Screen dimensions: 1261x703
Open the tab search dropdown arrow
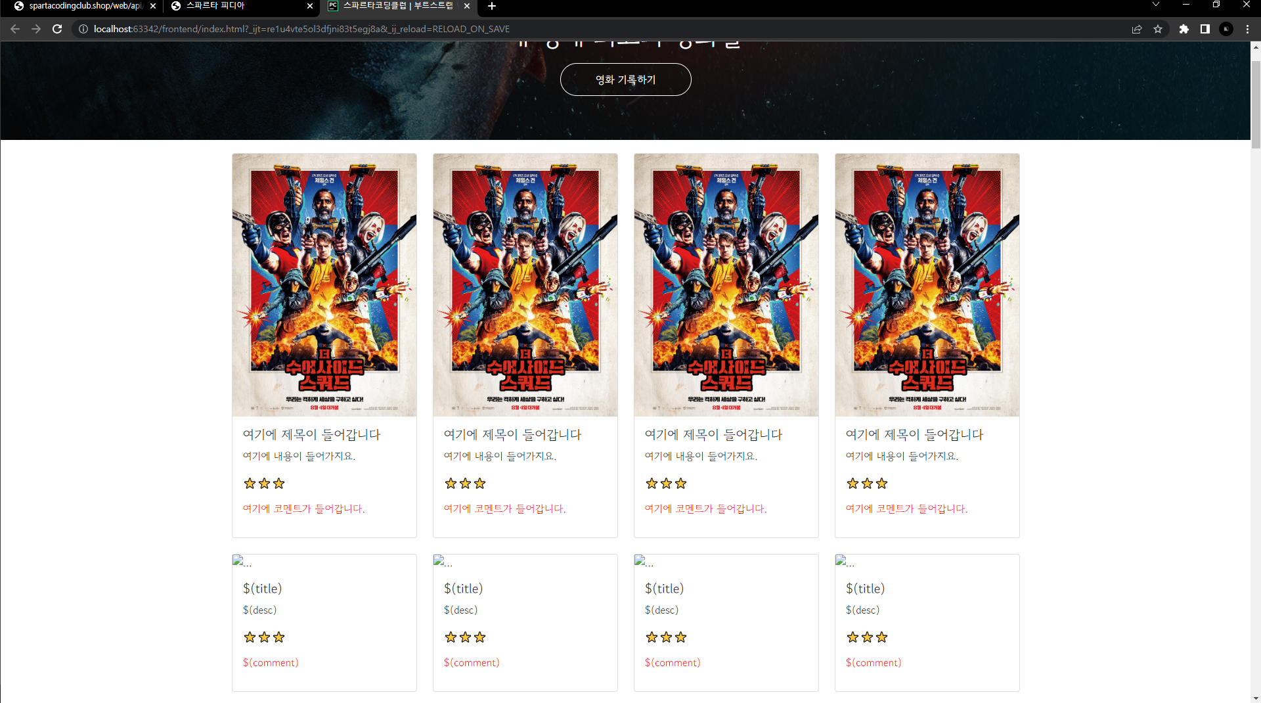[x=1156, y=5]
